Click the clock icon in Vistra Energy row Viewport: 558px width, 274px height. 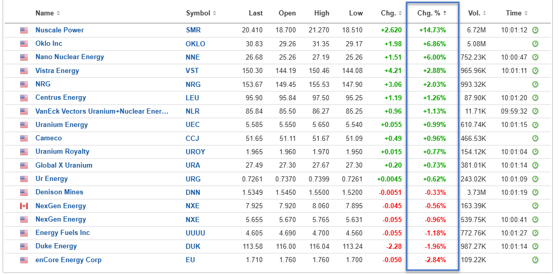coord(535,70)
